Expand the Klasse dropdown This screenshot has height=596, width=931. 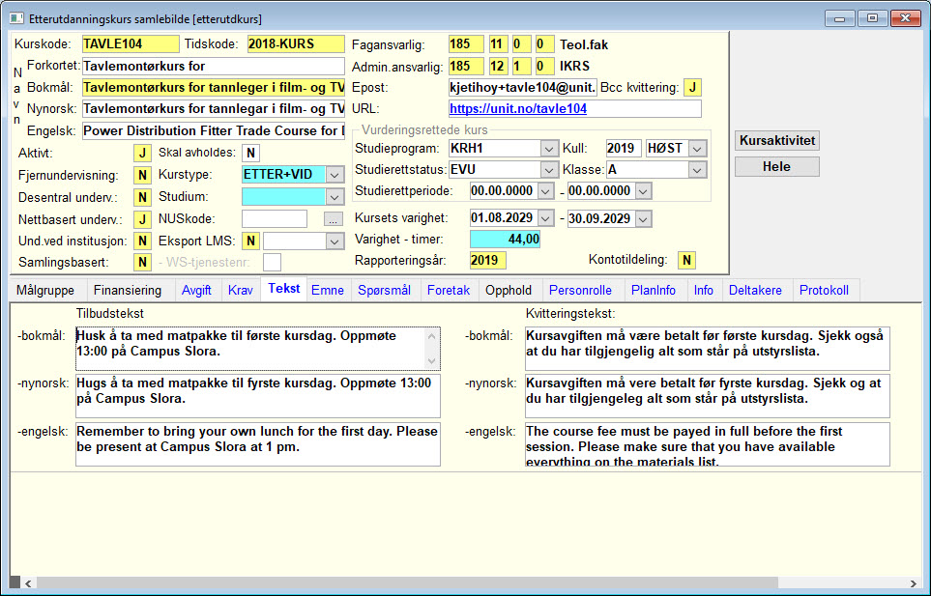(698, 170)
